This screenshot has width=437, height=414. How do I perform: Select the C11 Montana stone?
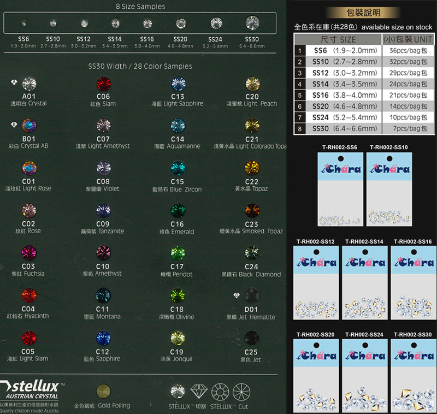(103, 295)
